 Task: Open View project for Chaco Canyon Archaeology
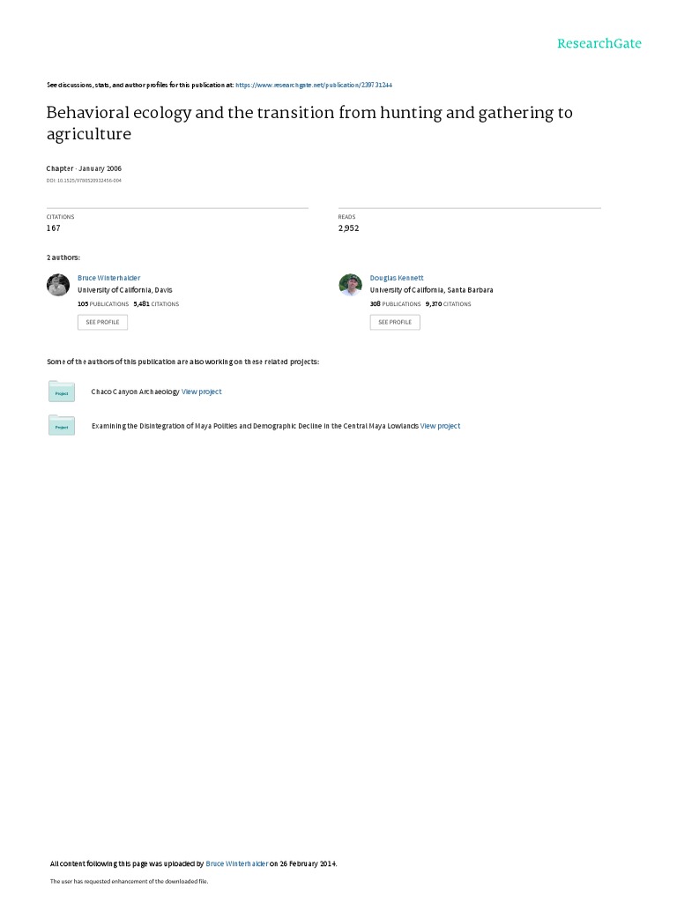click(x=202, y=392)
